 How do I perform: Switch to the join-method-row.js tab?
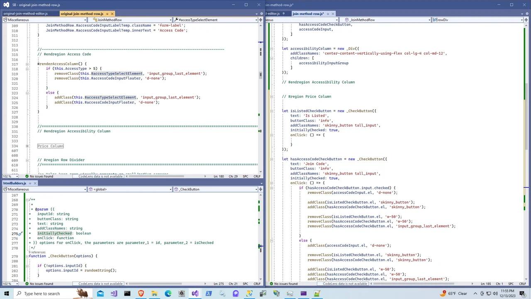308,13
